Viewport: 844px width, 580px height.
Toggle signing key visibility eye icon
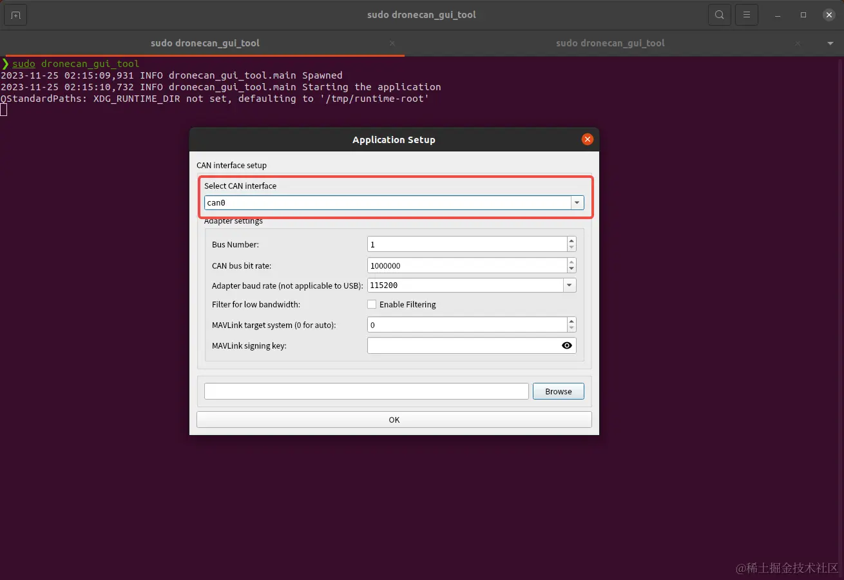click(x=567, y=345)
